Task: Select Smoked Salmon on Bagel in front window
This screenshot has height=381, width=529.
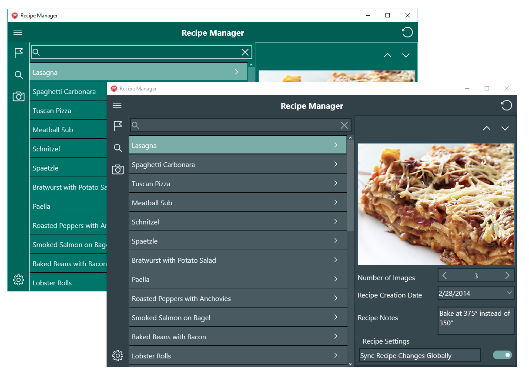Action: (238, 317)
